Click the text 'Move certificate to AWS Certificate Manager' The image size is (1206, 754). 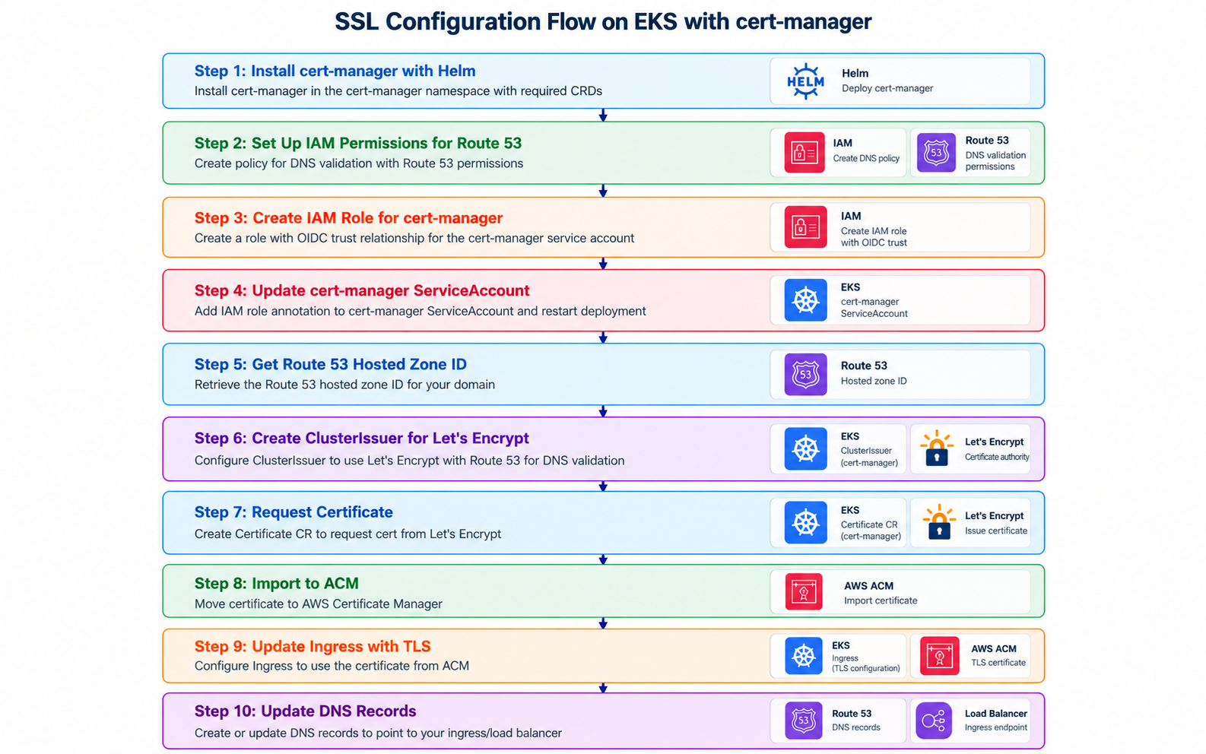point(319,604)
